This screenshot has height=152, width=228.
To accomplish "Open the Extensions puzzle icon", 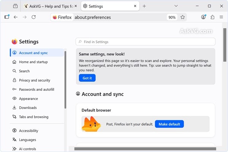I will click(212, 17).
